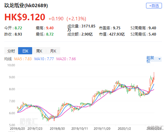The height and width of the screenshot is (132, 166).
Task: Click the percent change (+2.13%)
Action: click(76, 19)
